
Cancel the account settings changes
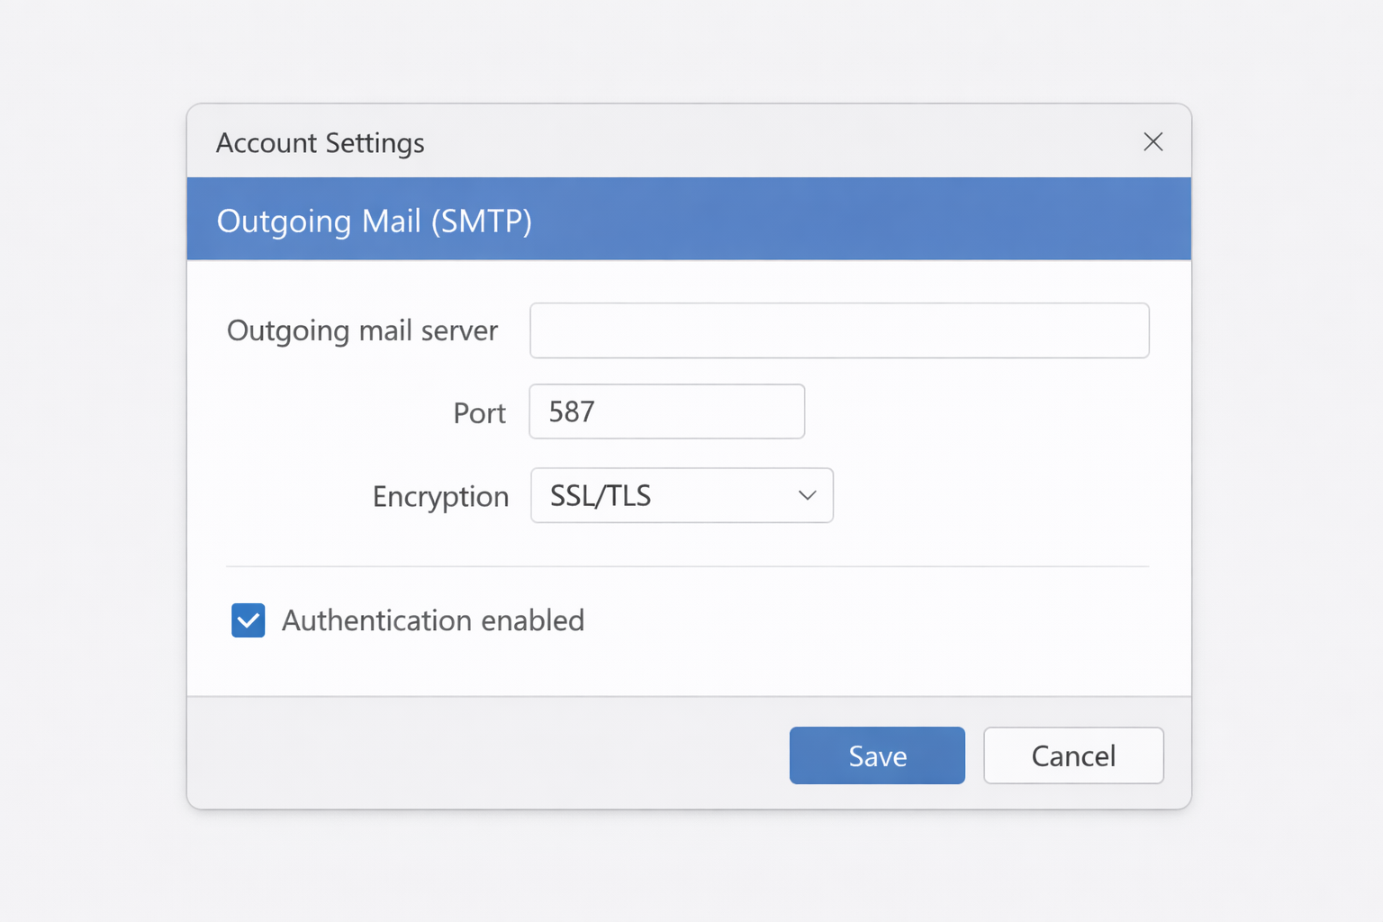(x=1072, y=755)
